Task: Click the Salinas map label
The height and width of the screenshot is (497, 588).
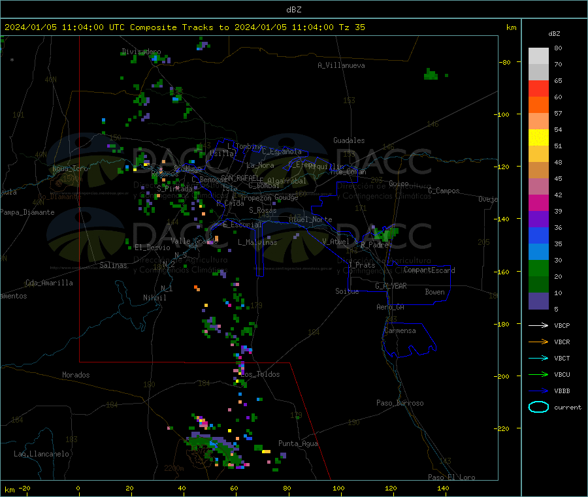Action: 113,265
